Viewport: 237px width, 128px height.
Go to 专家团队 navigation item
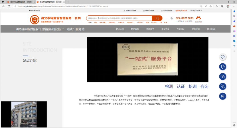(x=181, y=29)
